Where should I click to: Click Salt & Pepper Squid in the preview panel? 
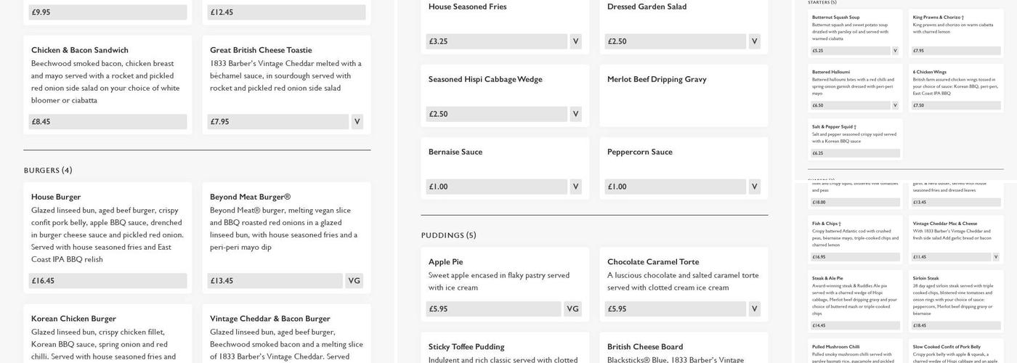834,127
